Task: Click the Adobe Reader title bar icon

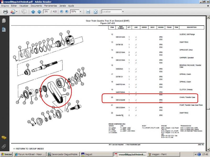Action: pyautogui.click(x=2, y=2)
